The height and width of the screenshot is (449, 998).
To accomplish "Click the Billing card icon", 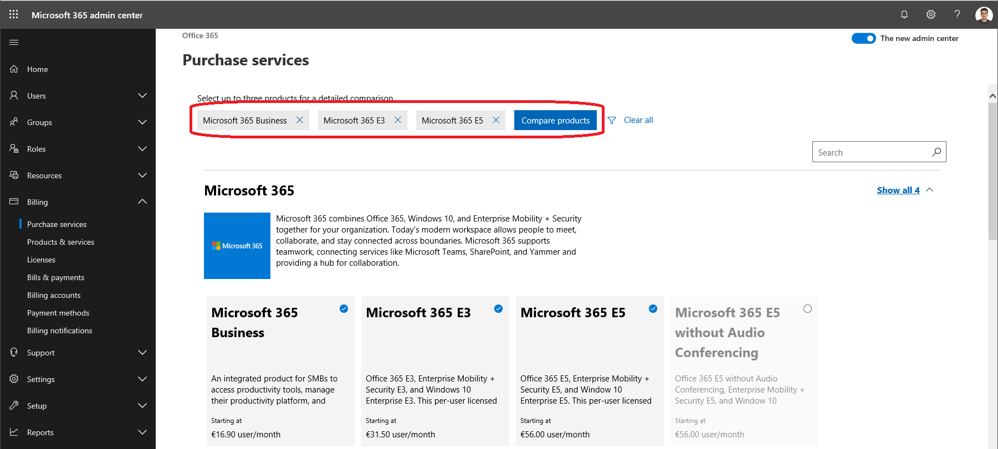I will [x=14, y=202].
